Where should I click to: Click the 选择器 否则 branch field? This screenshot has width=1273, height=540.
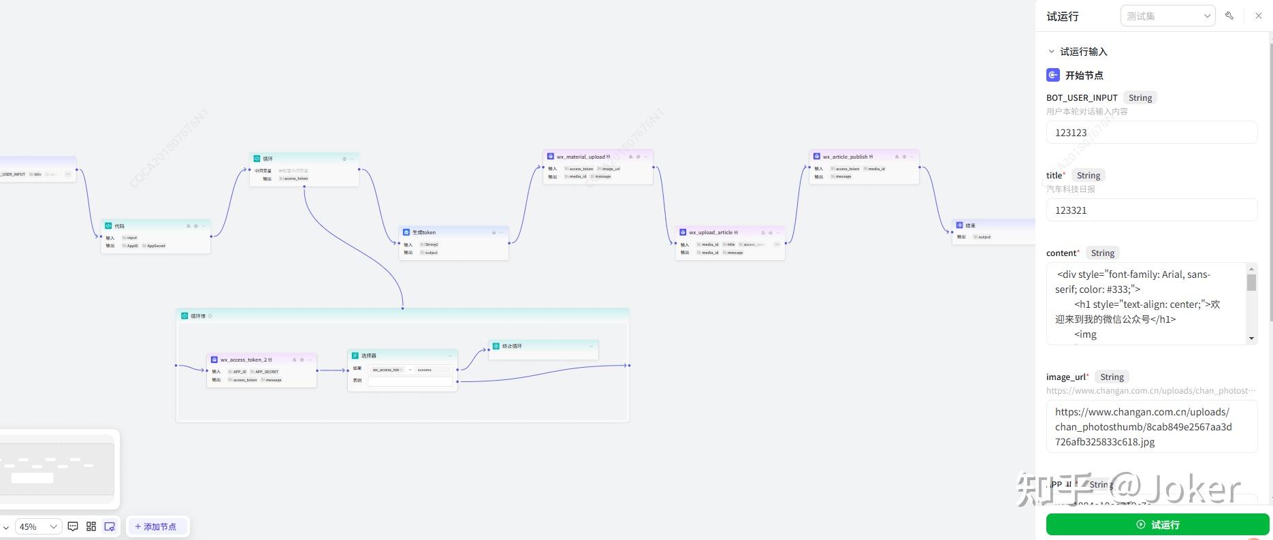(x=410, y=381)
